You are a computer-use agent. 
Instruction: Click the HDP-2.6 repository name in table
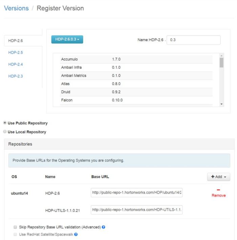(52, 193)
